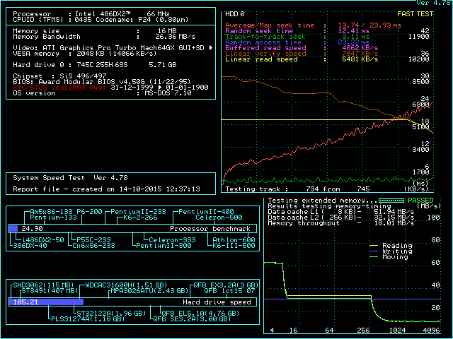Click the Chipset SiS 496/497 line
453x339 pixels.
click(x=59, y=76)
